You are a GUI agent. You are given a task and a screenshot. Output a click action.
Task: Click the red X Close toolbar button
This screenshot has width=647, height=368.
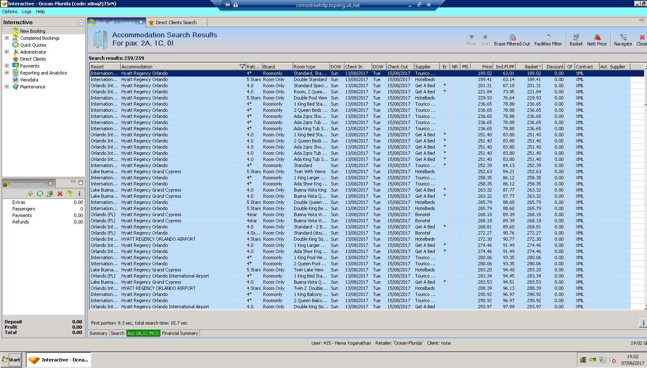pyautogui.click(x=641, y=40)
